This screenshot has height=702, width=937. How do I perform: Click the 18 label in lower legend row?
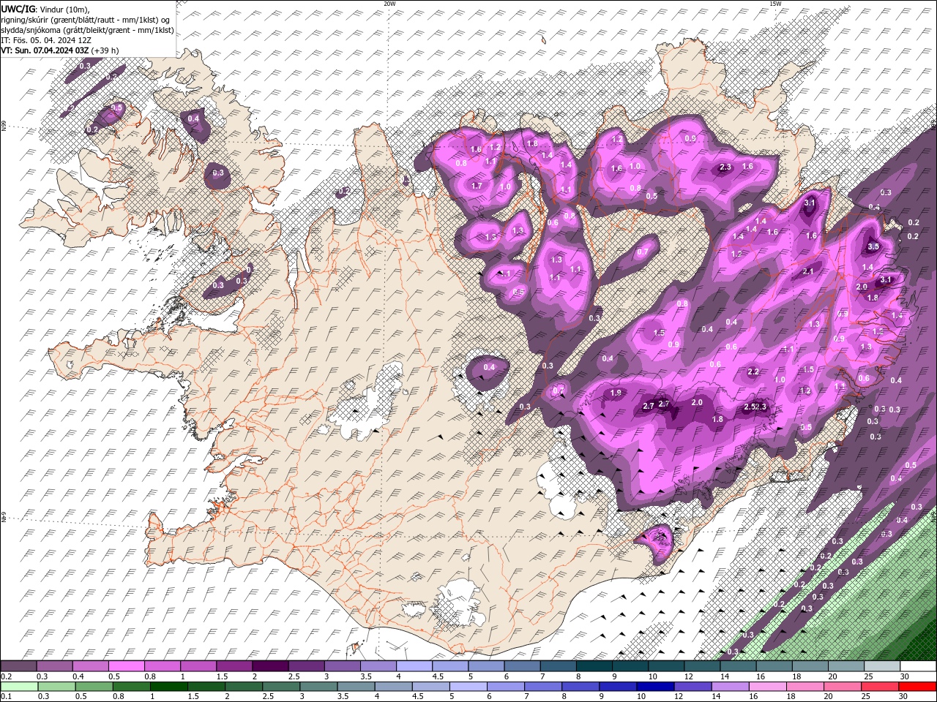coord(791,696)
